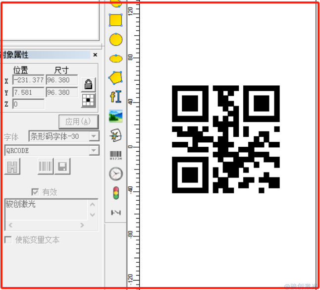Image resolution: width=320 pixels, height=290 pixels.
Task: Open the reference point grid selector
Action: click(88, 101)
